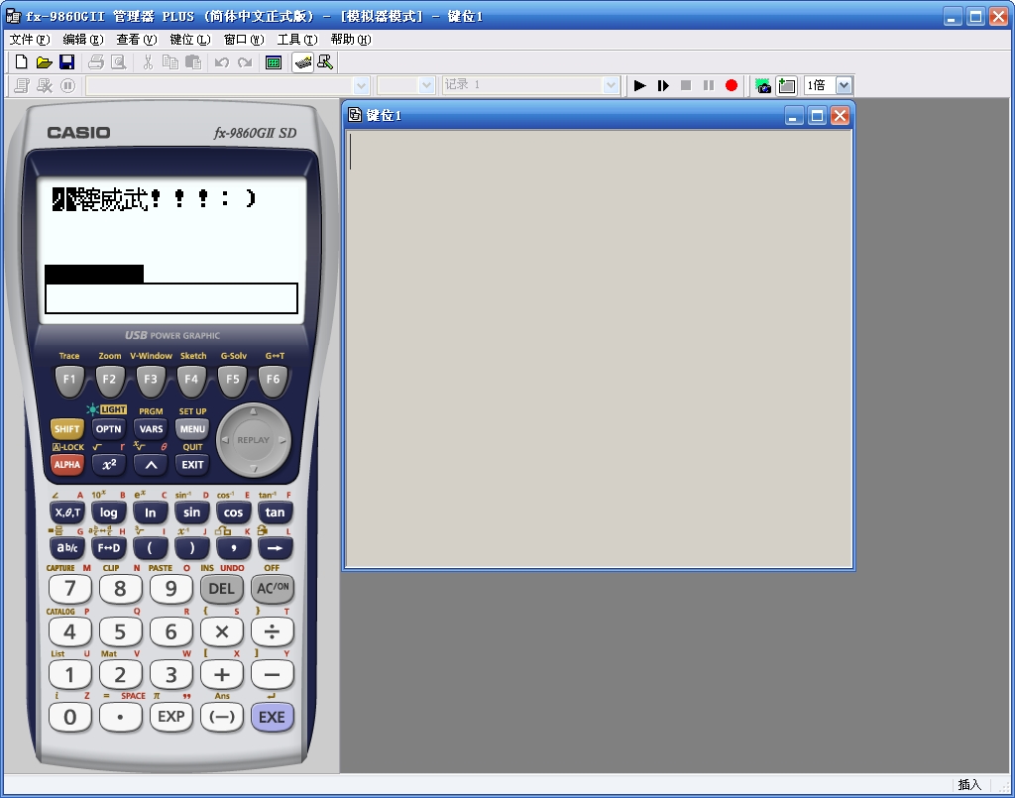Click calculator F6 G↔T key
The width and height of the screenshot is (1015, 798).
(274, 380)
